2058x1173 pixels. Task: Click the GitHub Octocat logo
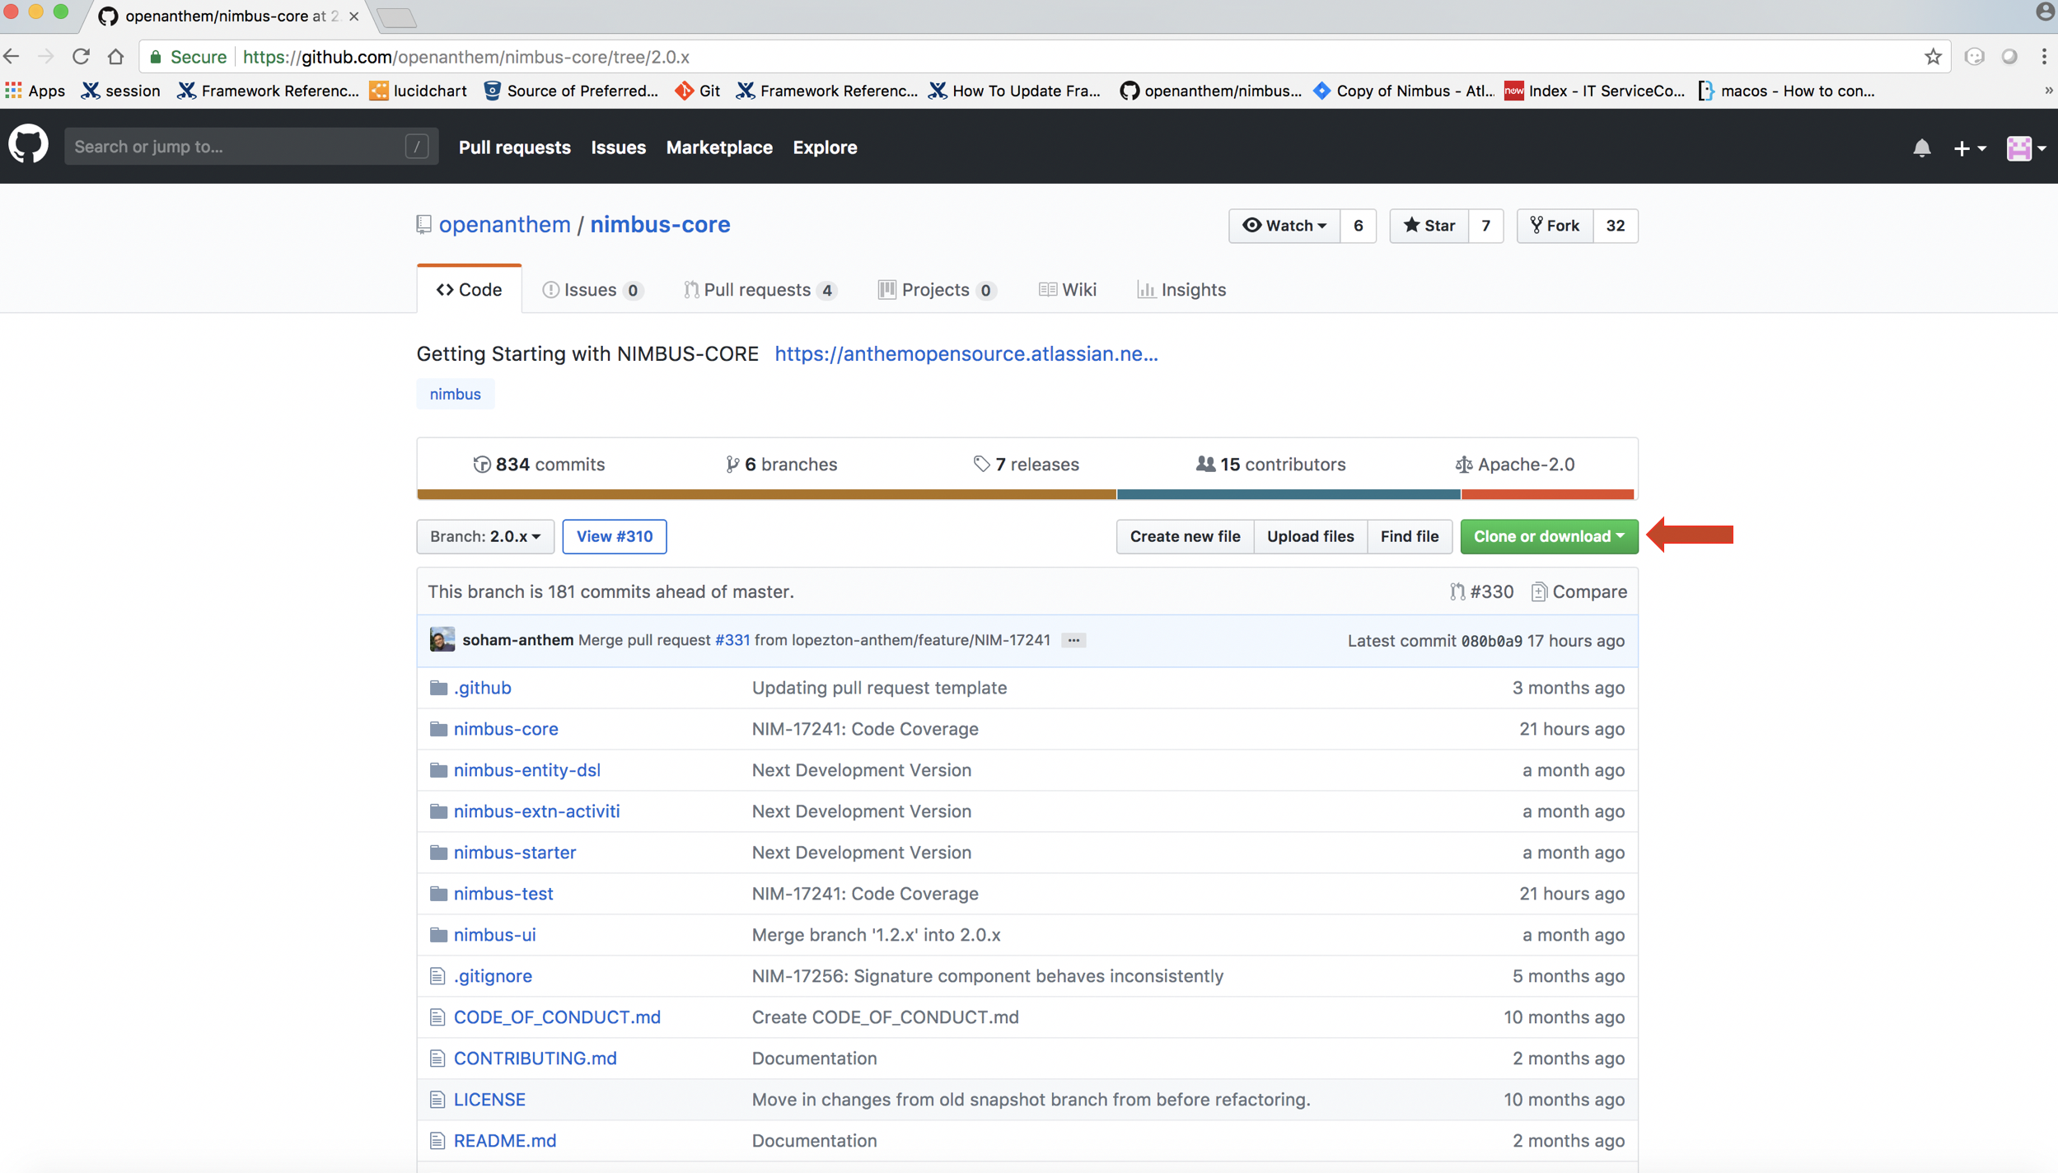coord(28,145)
